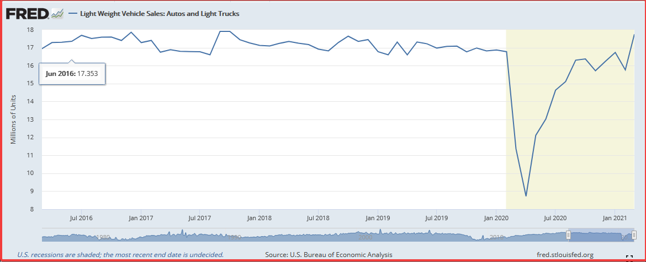Viewport: 646px width, 262px height.
Task: Click the left handle of the range selector
Action: pos(568,236)
